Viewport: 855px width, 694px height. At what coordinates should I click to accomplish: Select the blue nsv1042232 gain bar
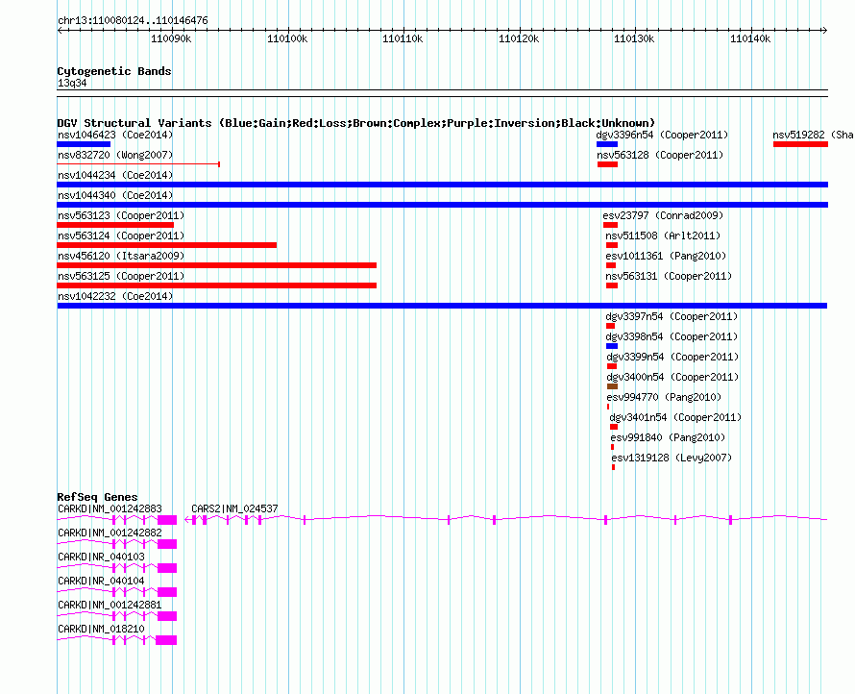tap(442, 306)
